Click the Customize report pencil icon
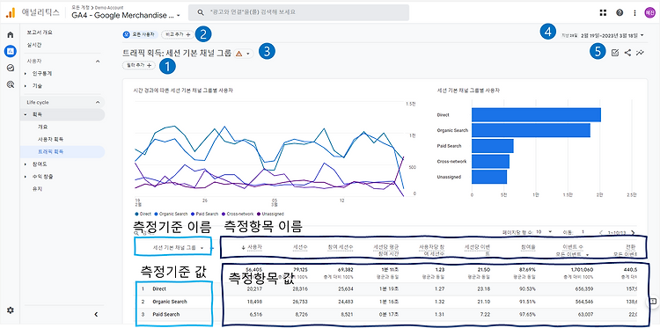 pos(614,53)
